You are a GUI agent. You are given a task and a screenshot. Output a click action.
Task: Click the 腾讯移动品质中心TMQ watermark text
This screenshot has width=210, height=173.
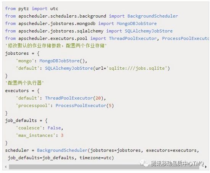tap(178, 163)
